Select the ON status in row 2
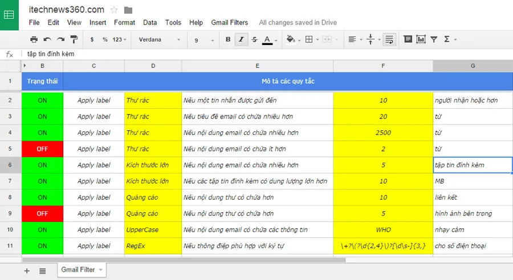513x280 pixels. (x=42, y=100)
